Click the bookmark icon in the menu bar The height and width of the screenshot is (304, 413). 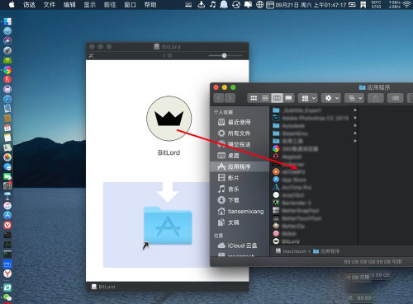tap(363, 4)
